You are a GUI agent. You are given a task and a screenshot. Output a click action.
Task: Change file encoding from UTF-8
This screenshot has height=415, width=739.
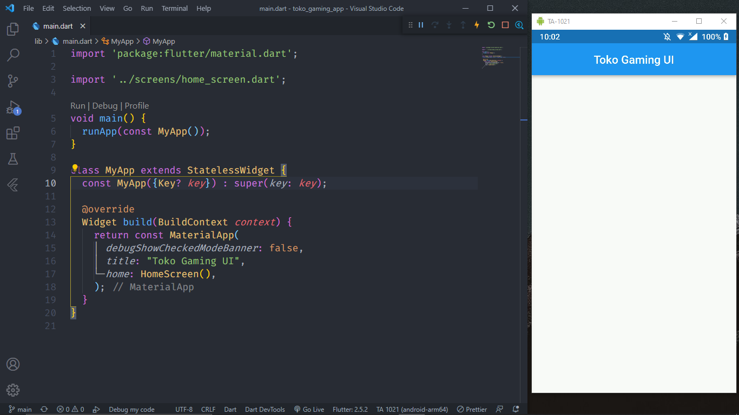point(184,409)
